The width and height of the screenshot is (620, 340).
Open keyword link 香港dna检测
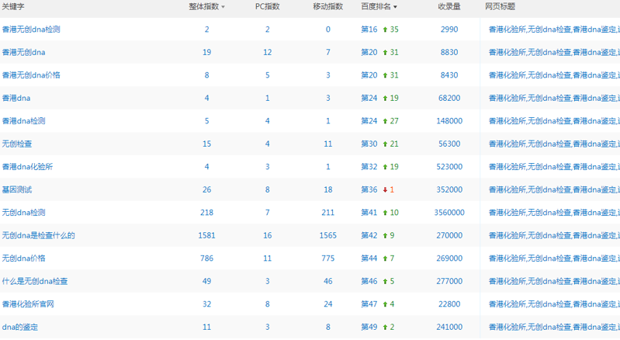(23, 121)
